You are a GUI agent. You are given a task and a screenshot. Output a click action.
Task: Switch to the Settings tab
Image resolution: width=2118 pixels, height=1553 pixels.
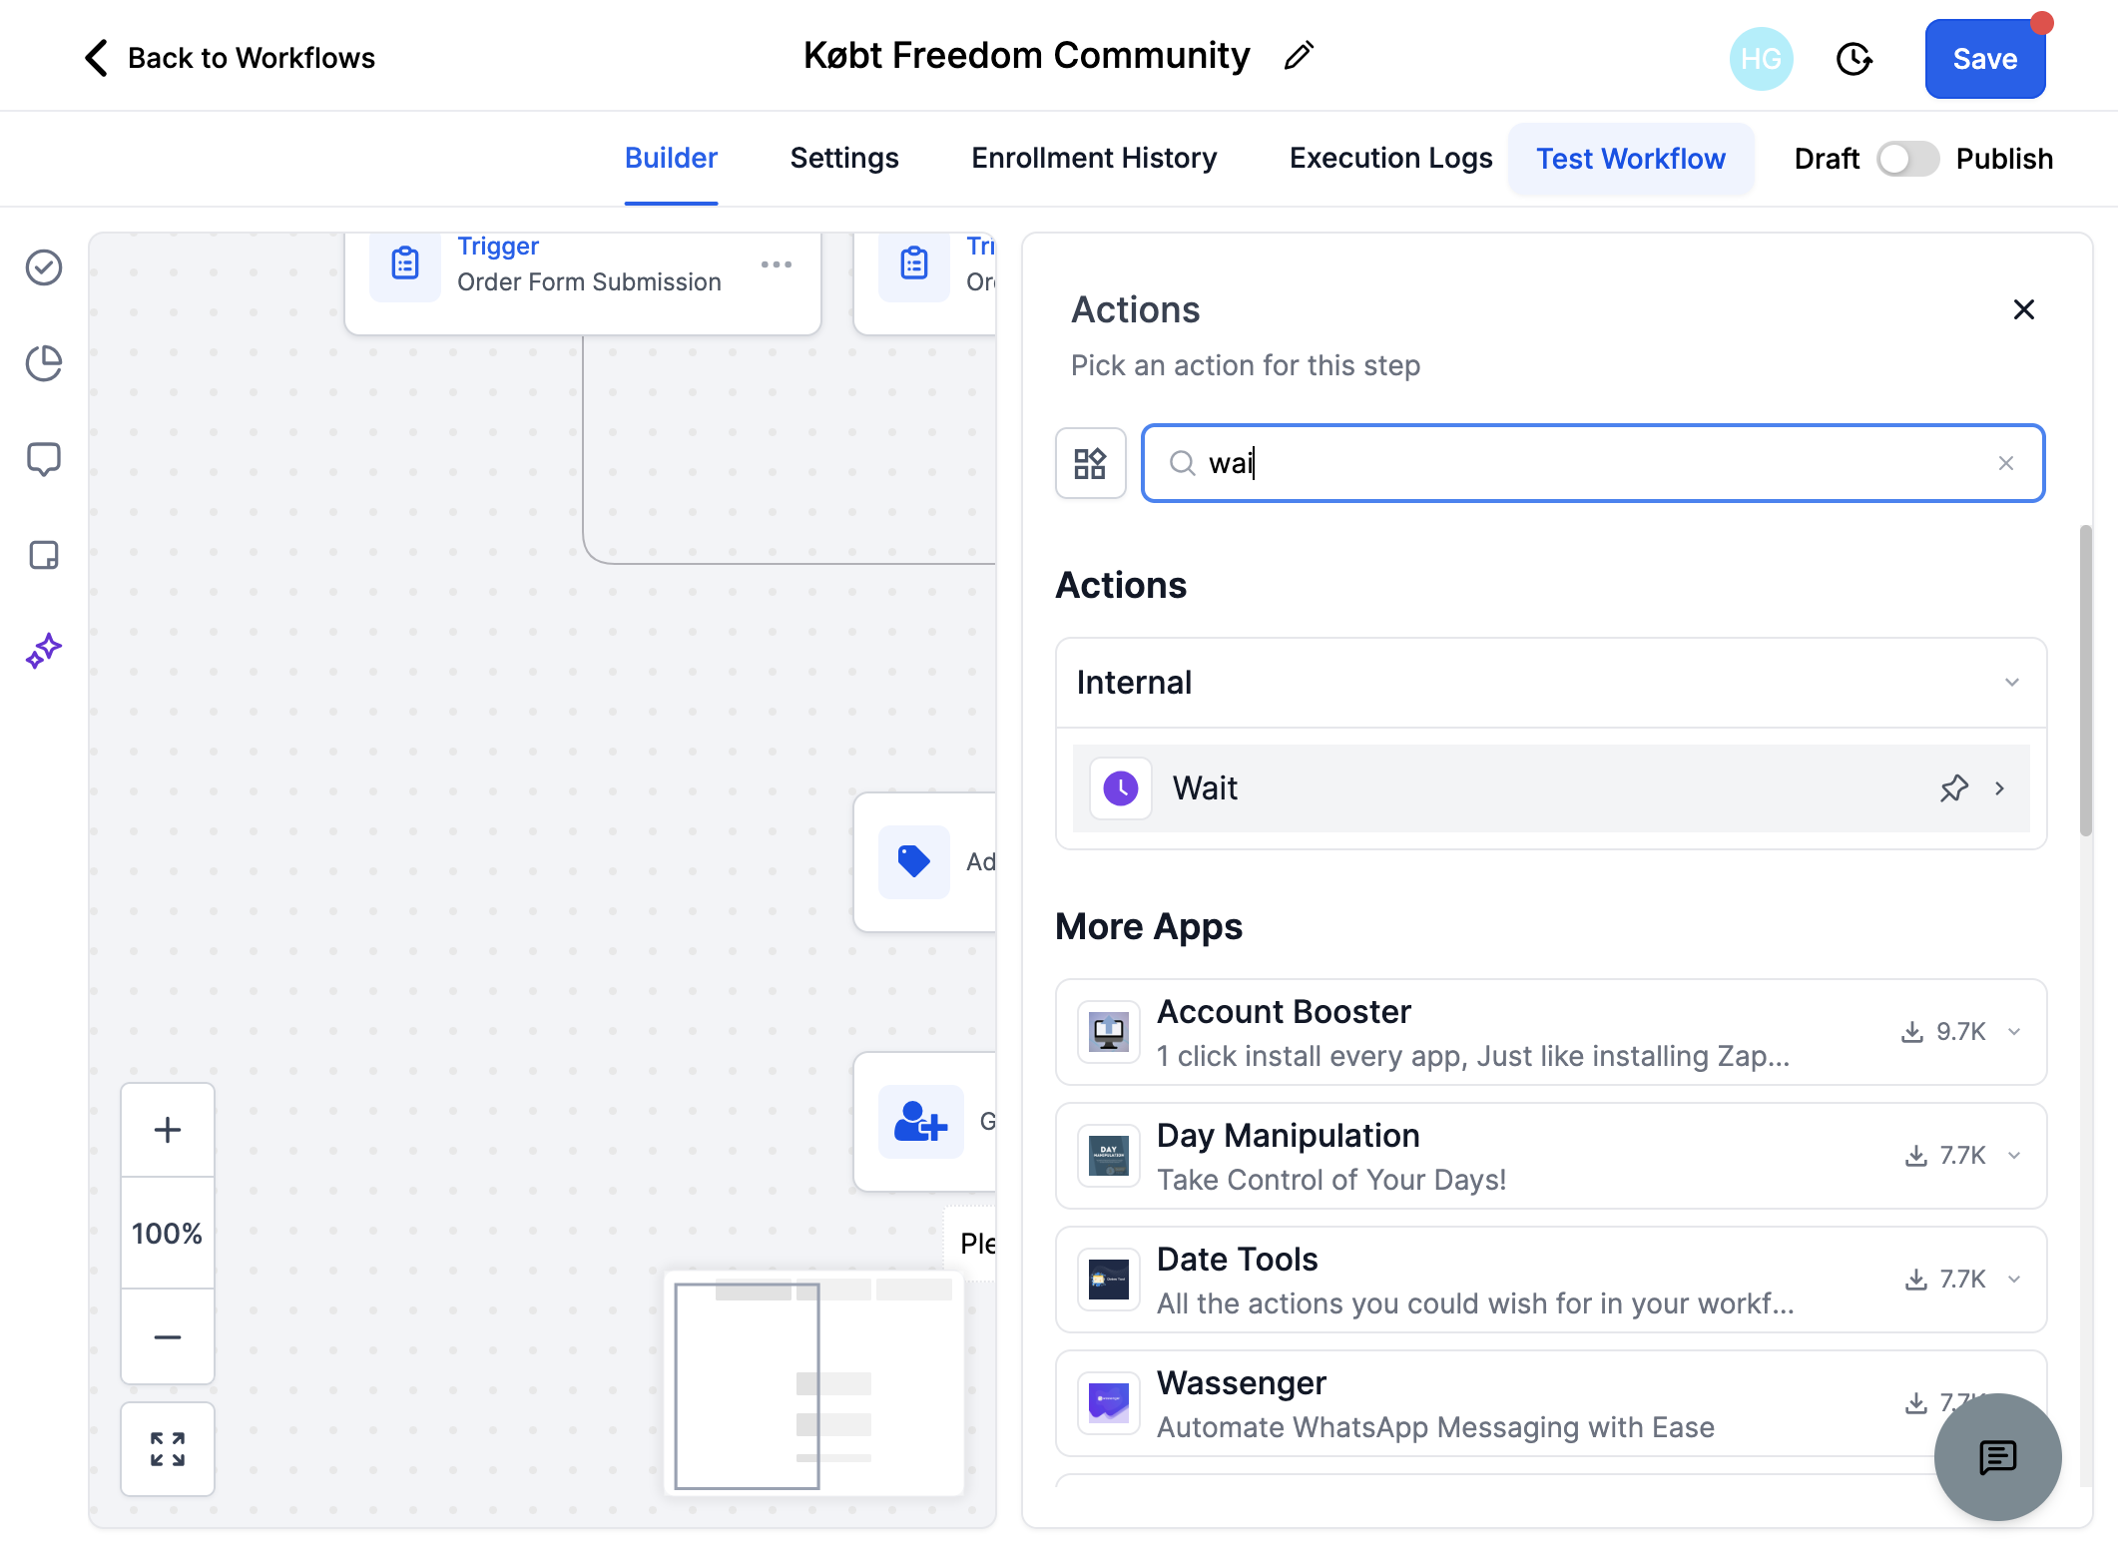[x=844, y=159]
